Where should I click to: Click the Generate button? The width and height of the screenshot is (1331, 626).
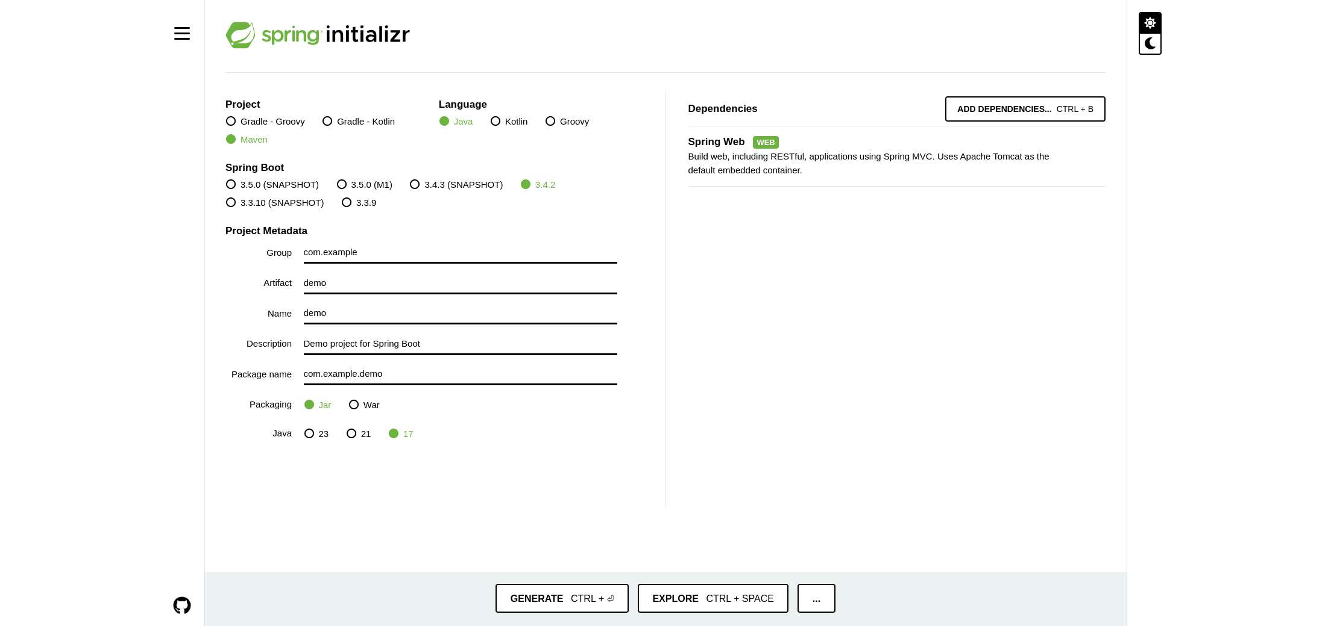coord(562,598)
